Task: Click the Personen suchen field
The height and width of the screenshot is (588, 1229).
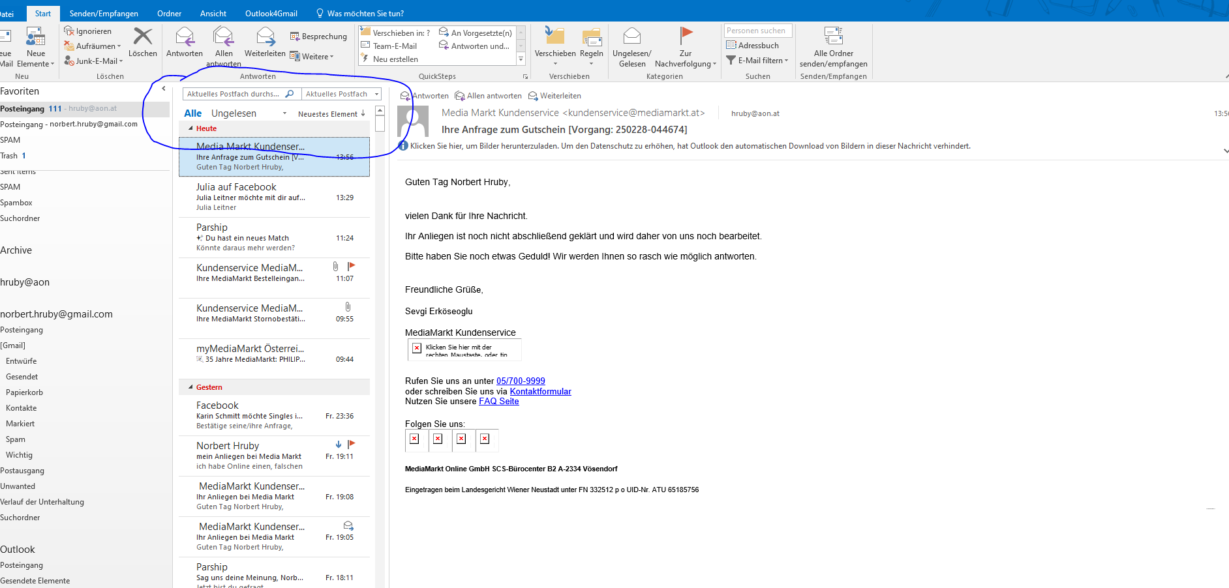Action: 757,31
